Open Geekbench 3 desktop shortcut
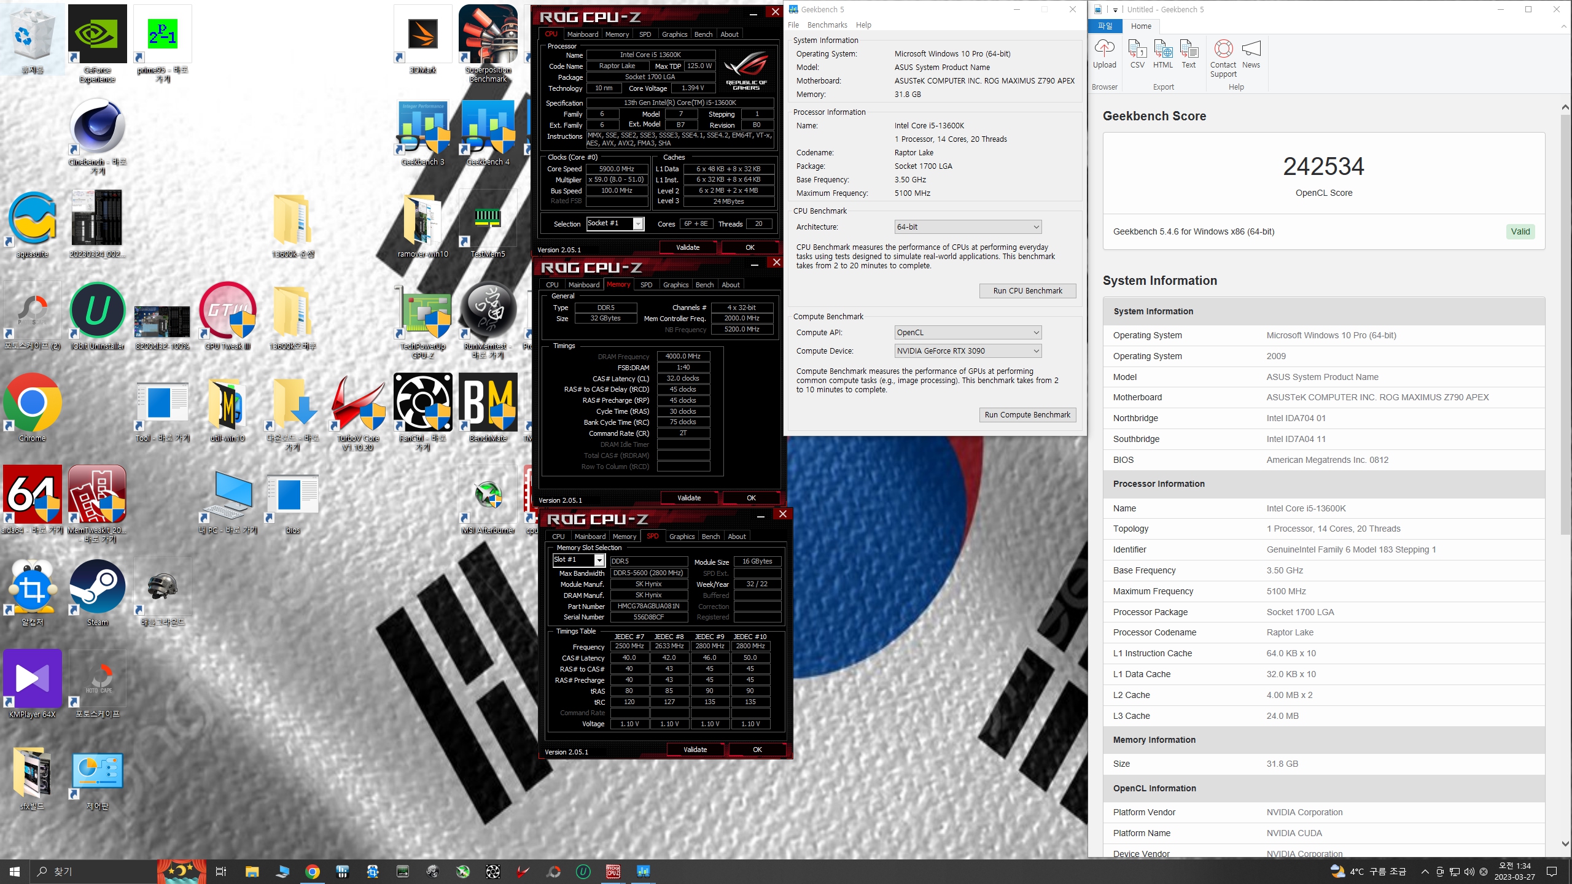The image size is (1572, 884). [422, 133]
